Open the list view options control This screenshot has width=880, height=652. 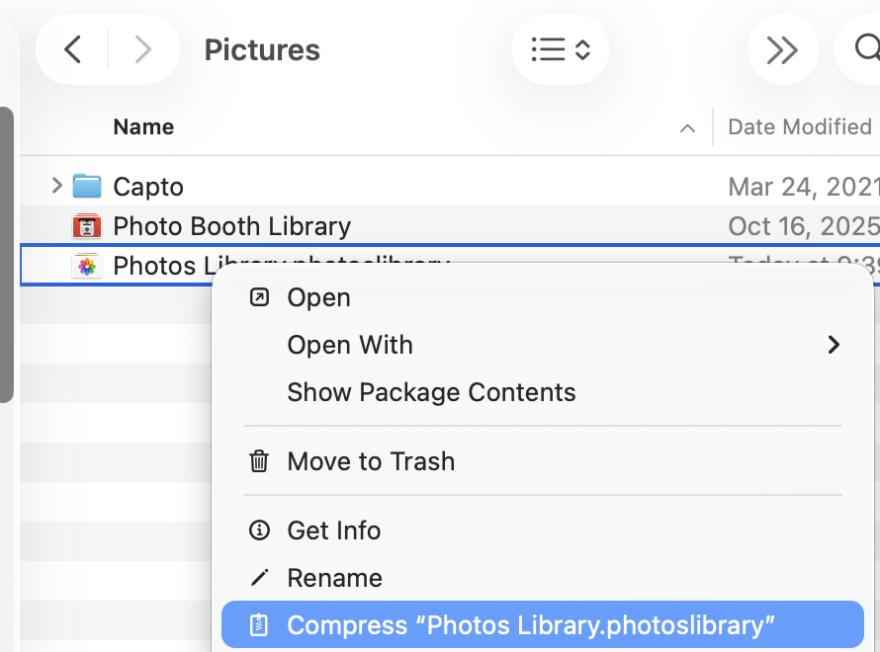click(560, 49)
